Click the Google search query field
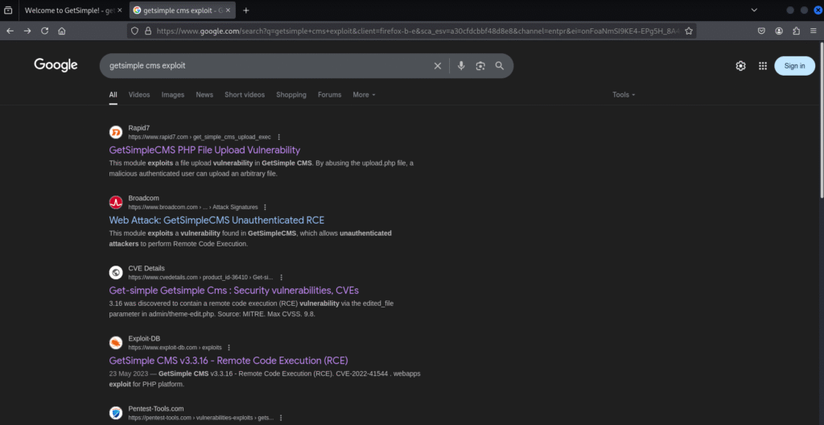The image size is (824, 425). tap(266, 66)
